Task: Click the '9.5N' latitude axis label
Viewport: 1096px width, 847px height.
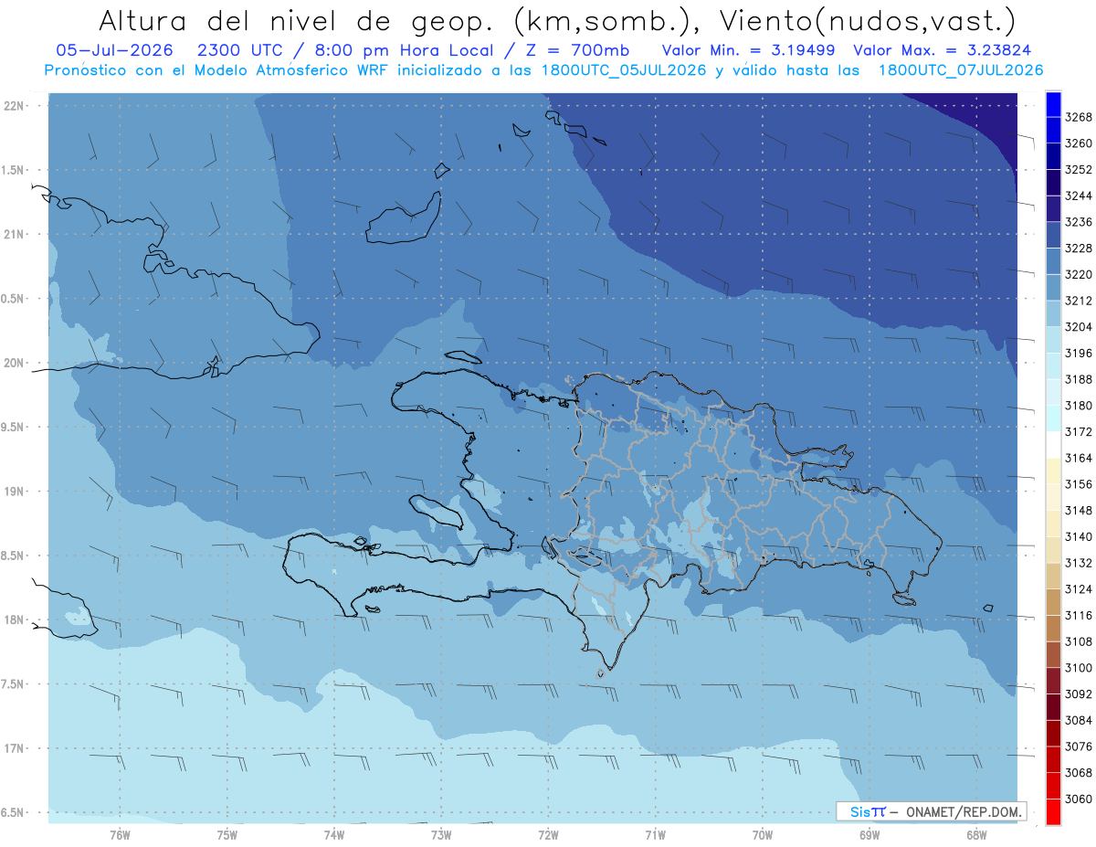Action: (12, 427)
